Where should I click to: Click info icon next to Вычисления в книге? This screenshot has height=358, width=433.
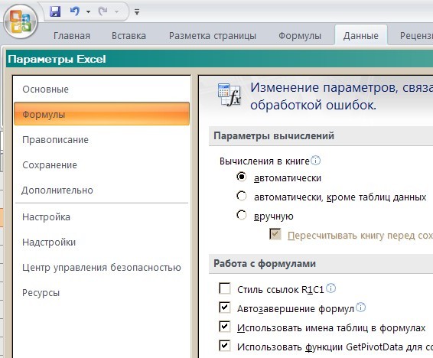(x=316, y=160)
